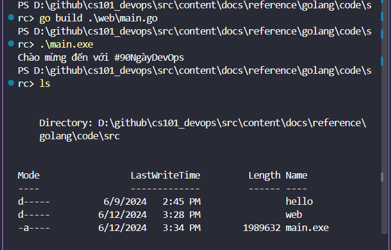
Task: Click the blue command marker beside .\main.exe
Action: [x=11, y=43]
